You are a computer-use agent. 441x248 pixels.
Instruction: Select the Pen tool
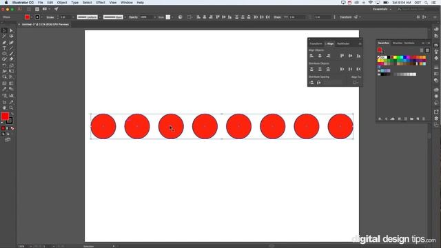pos(4,43)
